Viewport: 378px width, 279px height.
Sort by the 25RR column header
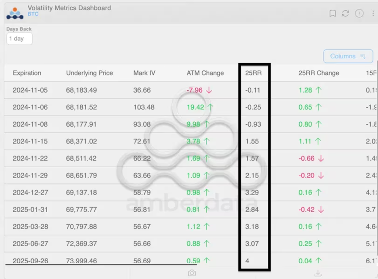click(253, 73)
